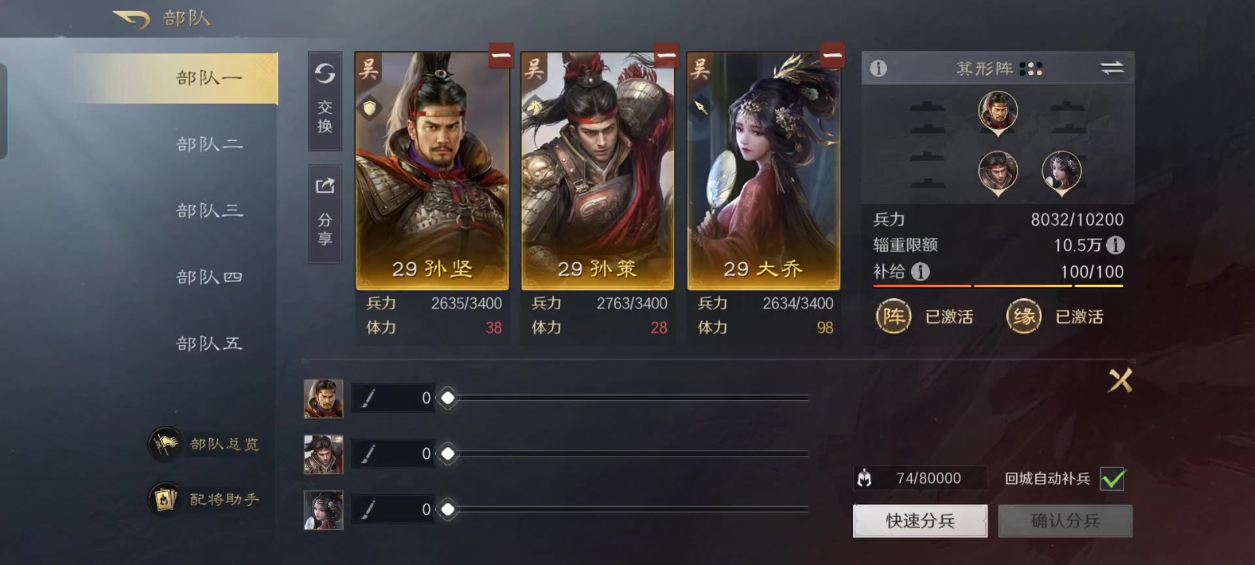Screen dimensions: 1255x565
Task: Click the back arrow next to 部队
Action: tap(132, 19)
